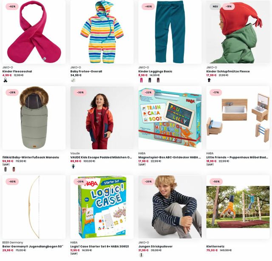The height and width of the screenshot is (261, 272).
Task: Open the Baby Frotee-Overall product title
Action: pyautogui.click(x=86, y=71)
